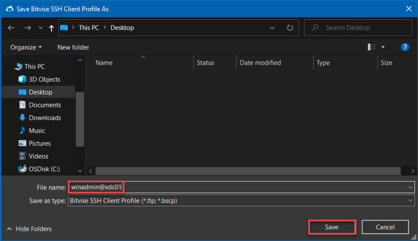418x241 pixels.
Task: Open the Save as type combo box
Action: click(x=241, y=201)
